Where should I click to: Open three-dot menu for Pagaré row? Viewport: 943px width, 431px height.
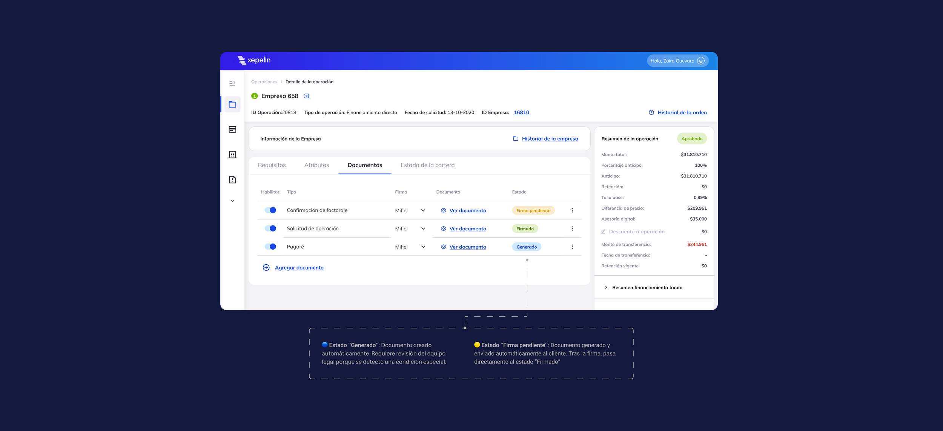pos(572,247)
